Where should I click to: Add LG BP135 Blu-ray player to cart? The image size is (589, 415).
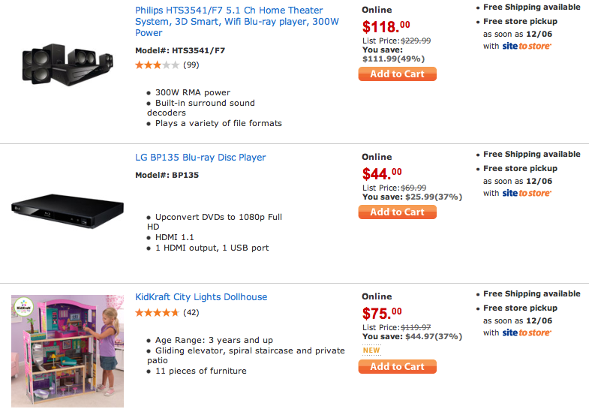click(397, 212)
